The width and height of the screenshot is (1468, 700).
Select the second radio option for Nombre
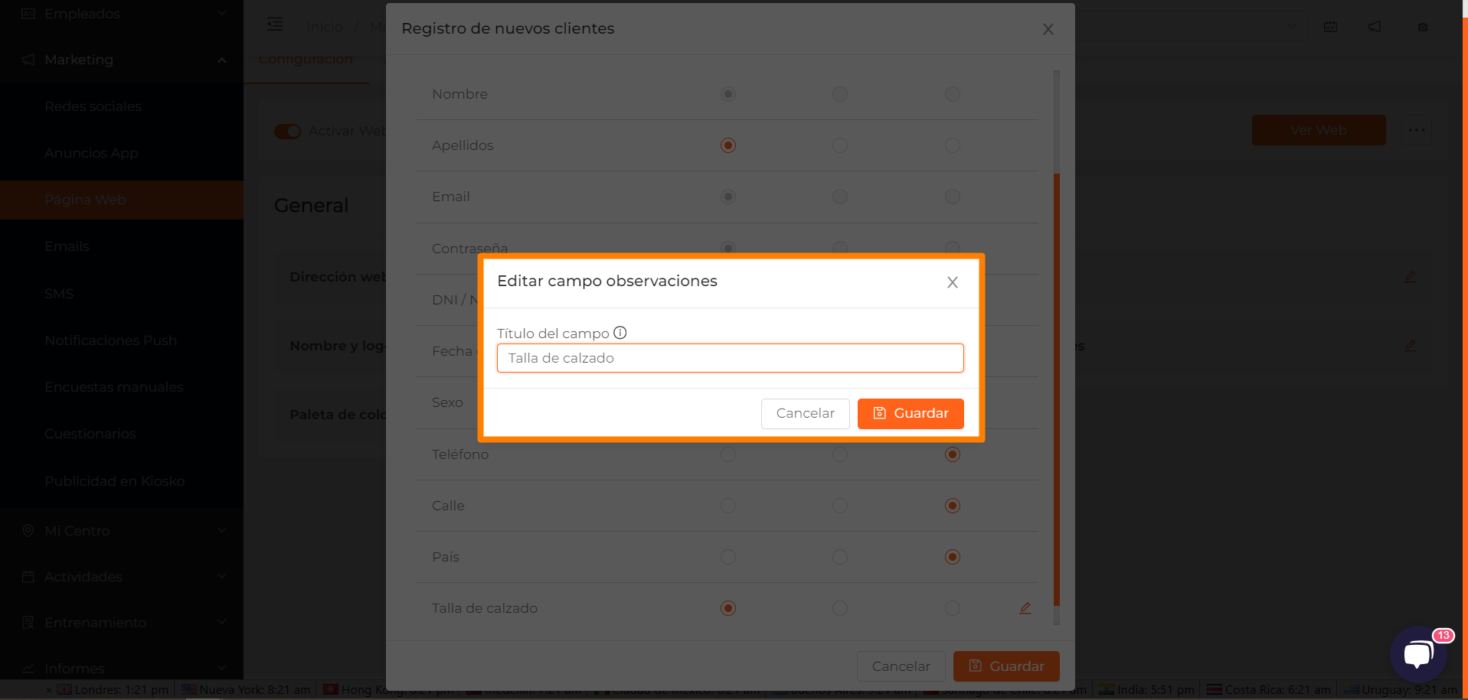840,94
